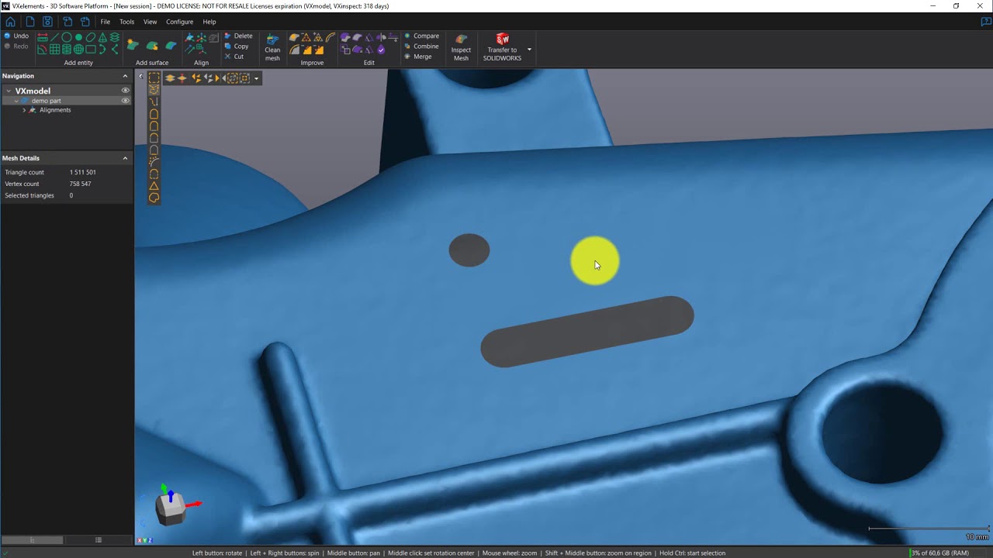Click the view orientation cube
The height and width of the screenshot is (558, 993).
pyautogui.click(x=170, y=508)
